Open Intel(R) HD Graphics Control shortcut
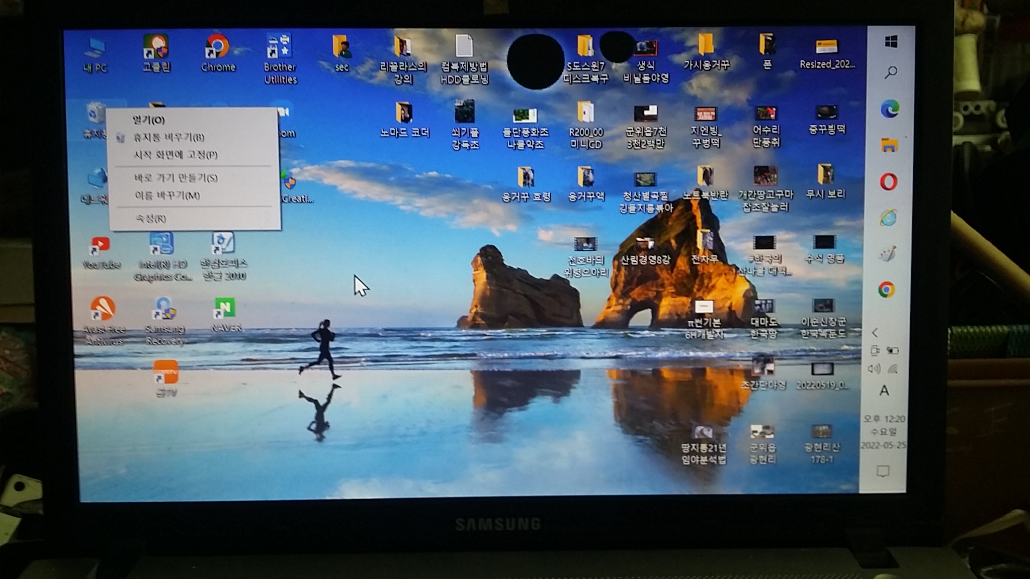Image resolution: width=1030 pixels, height=579 pixels. pyautogui.click(x=163, y=257)
